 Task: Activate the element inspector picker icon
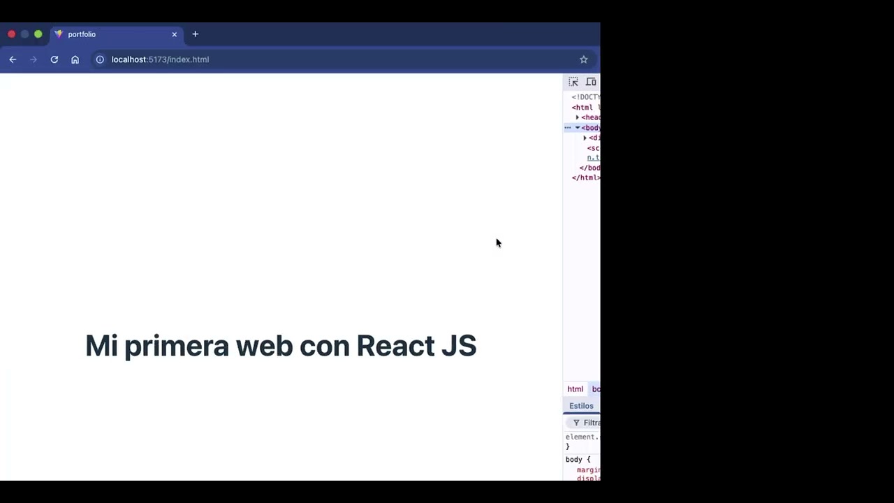click(x=573, y=82)
